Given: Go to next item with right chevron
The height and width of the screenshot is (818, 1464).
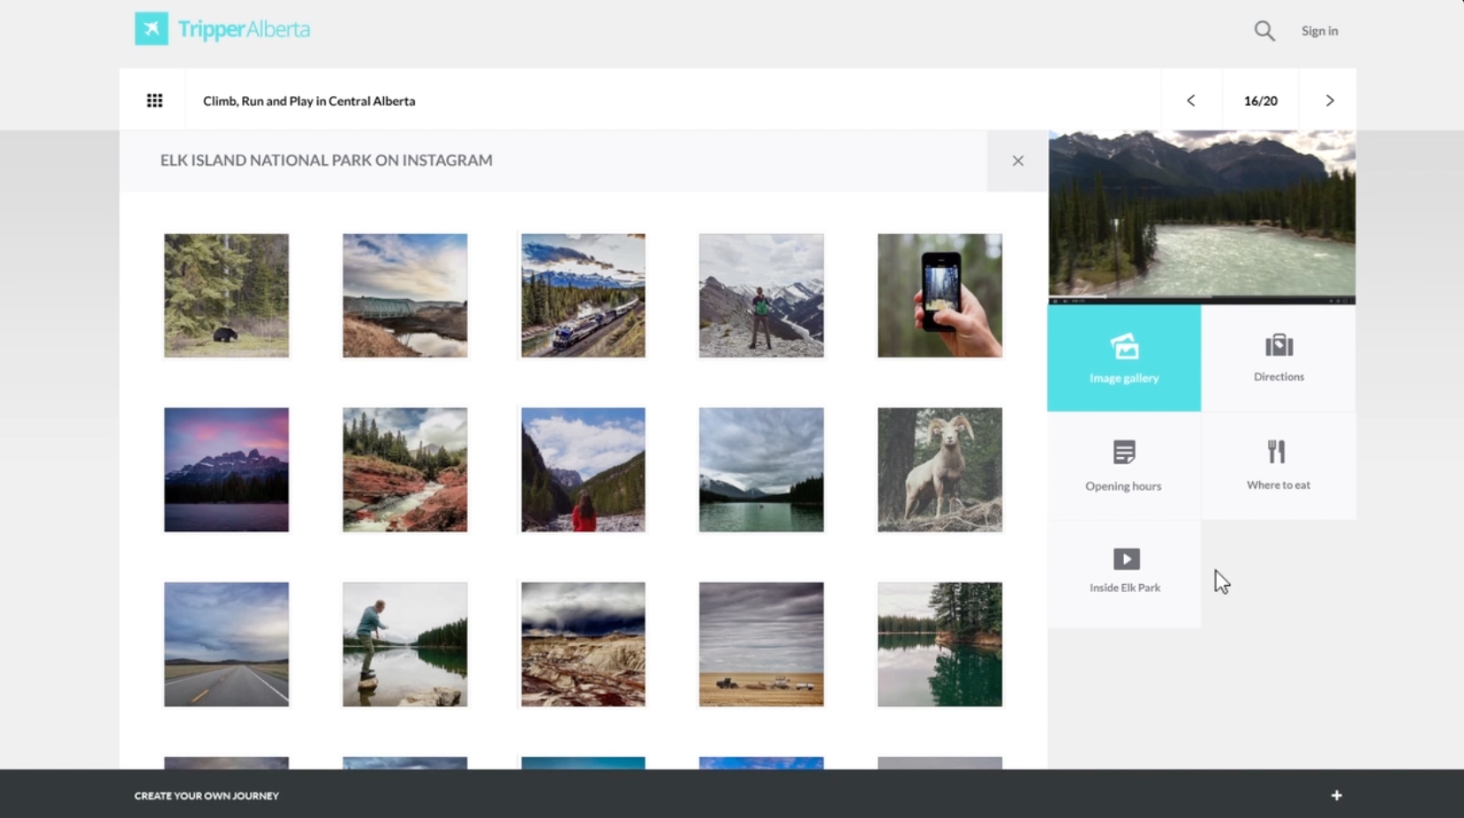Looking at the screenshot, I should tap(1330, 101).
